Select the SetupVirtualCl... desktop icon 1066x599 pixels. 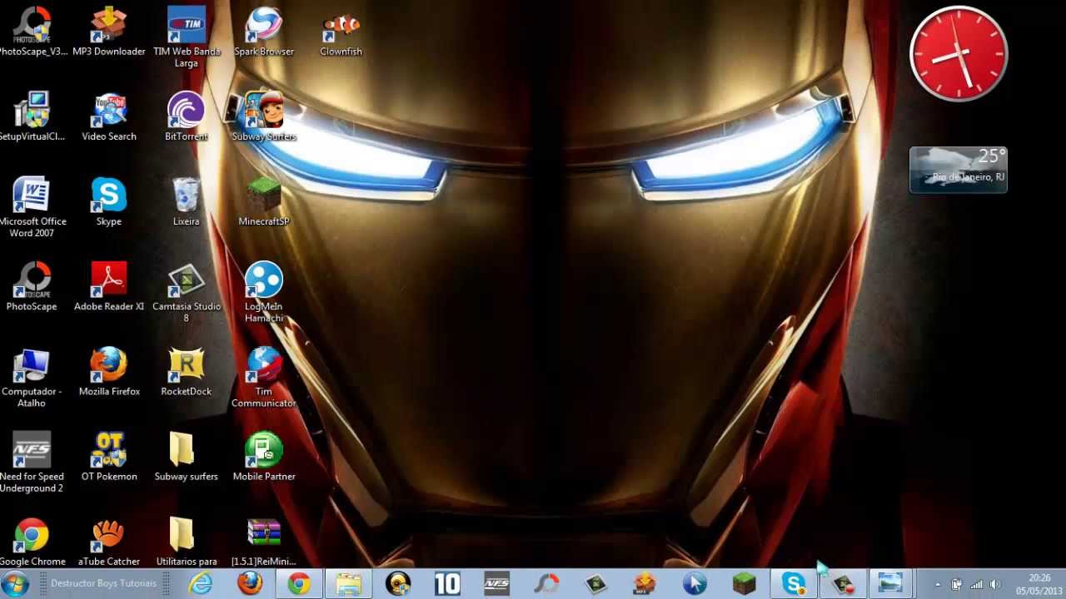coord(32,117)
